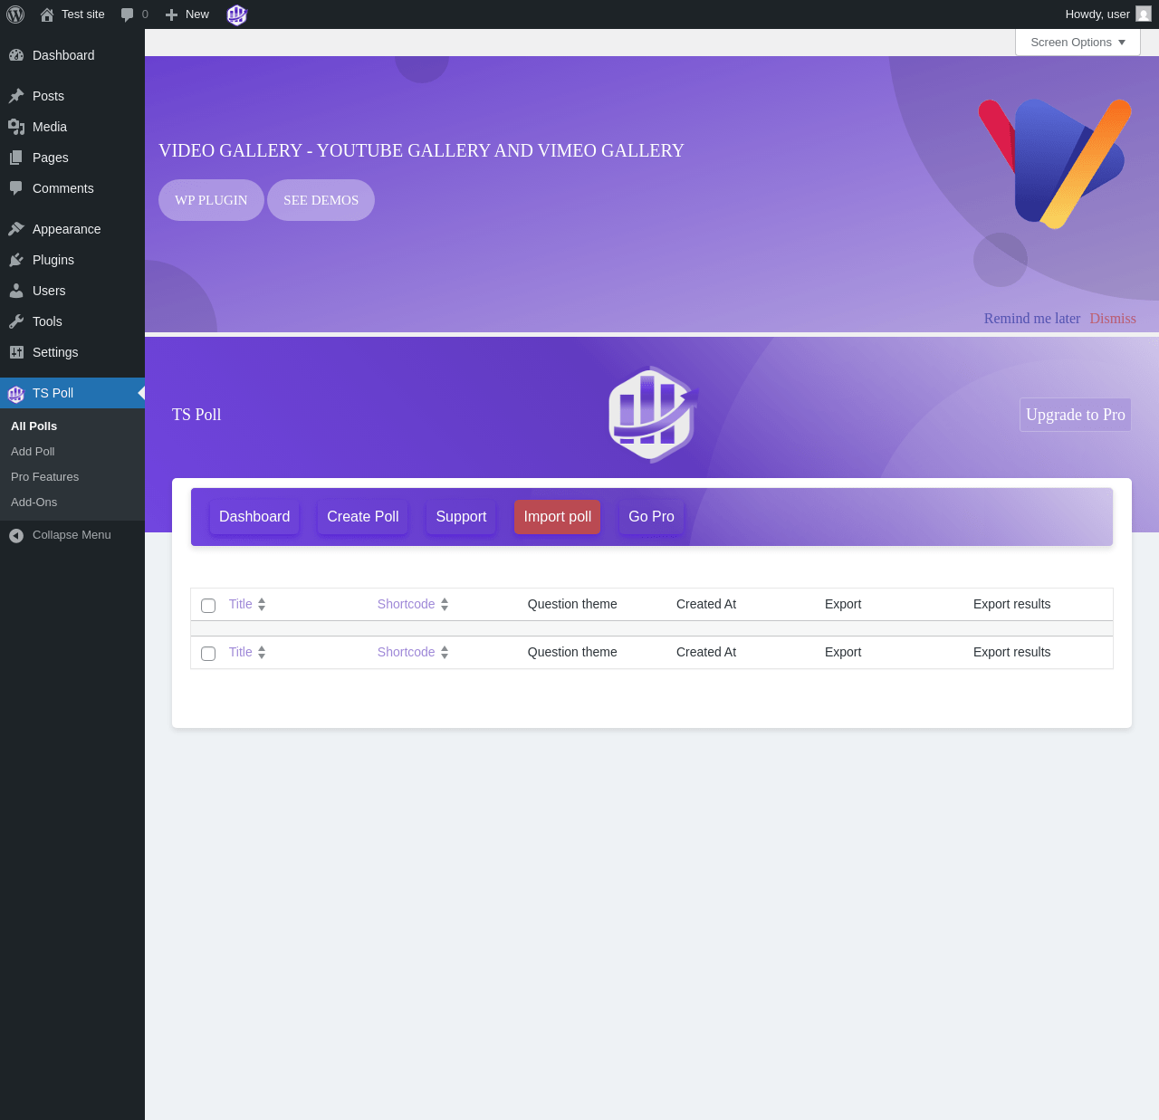Viewport: 1159px width, 1120px height.
Task: Click the Tools wrench icon in sidebar
Action: (16, 321)
